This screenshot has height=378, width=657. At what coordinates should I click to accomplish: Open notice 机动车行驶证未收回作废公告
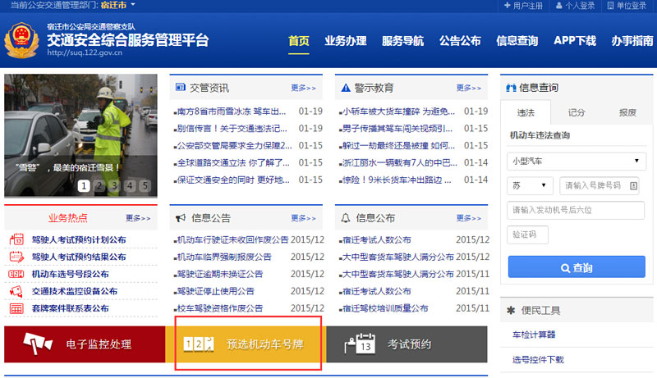pyautogui.click(x=232, y=239)
